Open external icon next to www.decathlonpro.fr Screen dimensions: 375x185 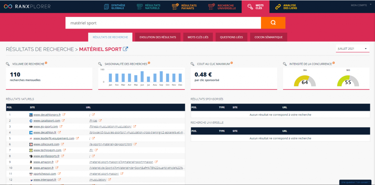coord(64,114)
